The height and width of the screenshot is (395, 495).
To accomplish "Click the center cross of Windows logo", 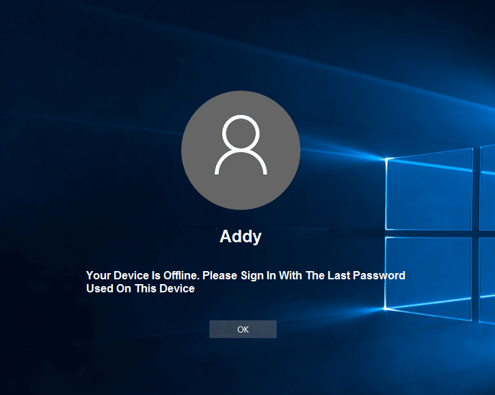I will pyautogui.click(x=476, y=233).
